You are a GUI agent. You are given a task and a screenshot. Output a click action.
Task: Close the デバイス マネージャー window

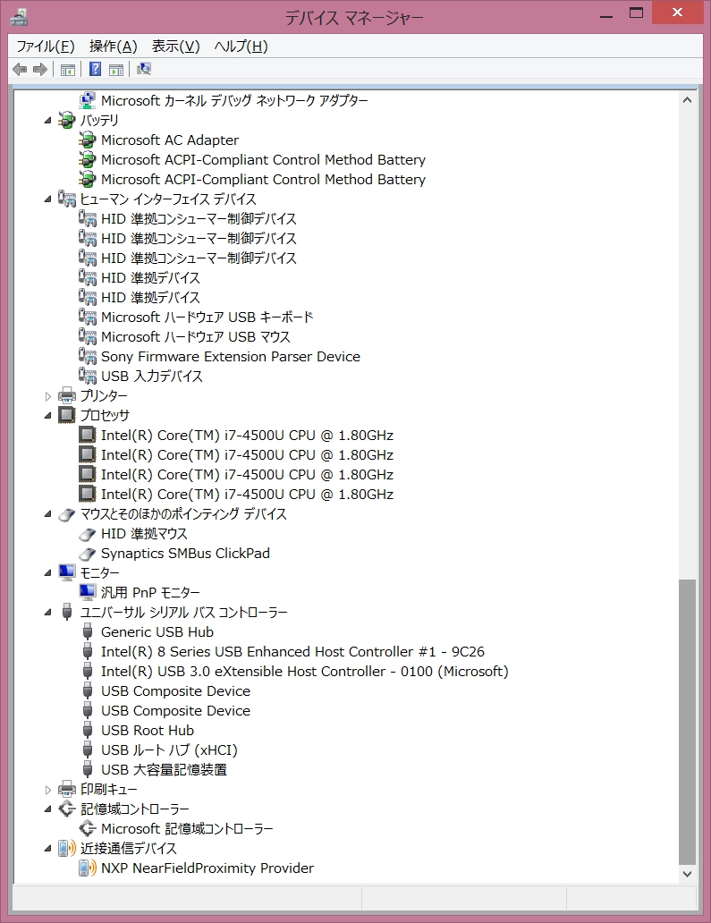pyautogui.click(x=677, y=13)
